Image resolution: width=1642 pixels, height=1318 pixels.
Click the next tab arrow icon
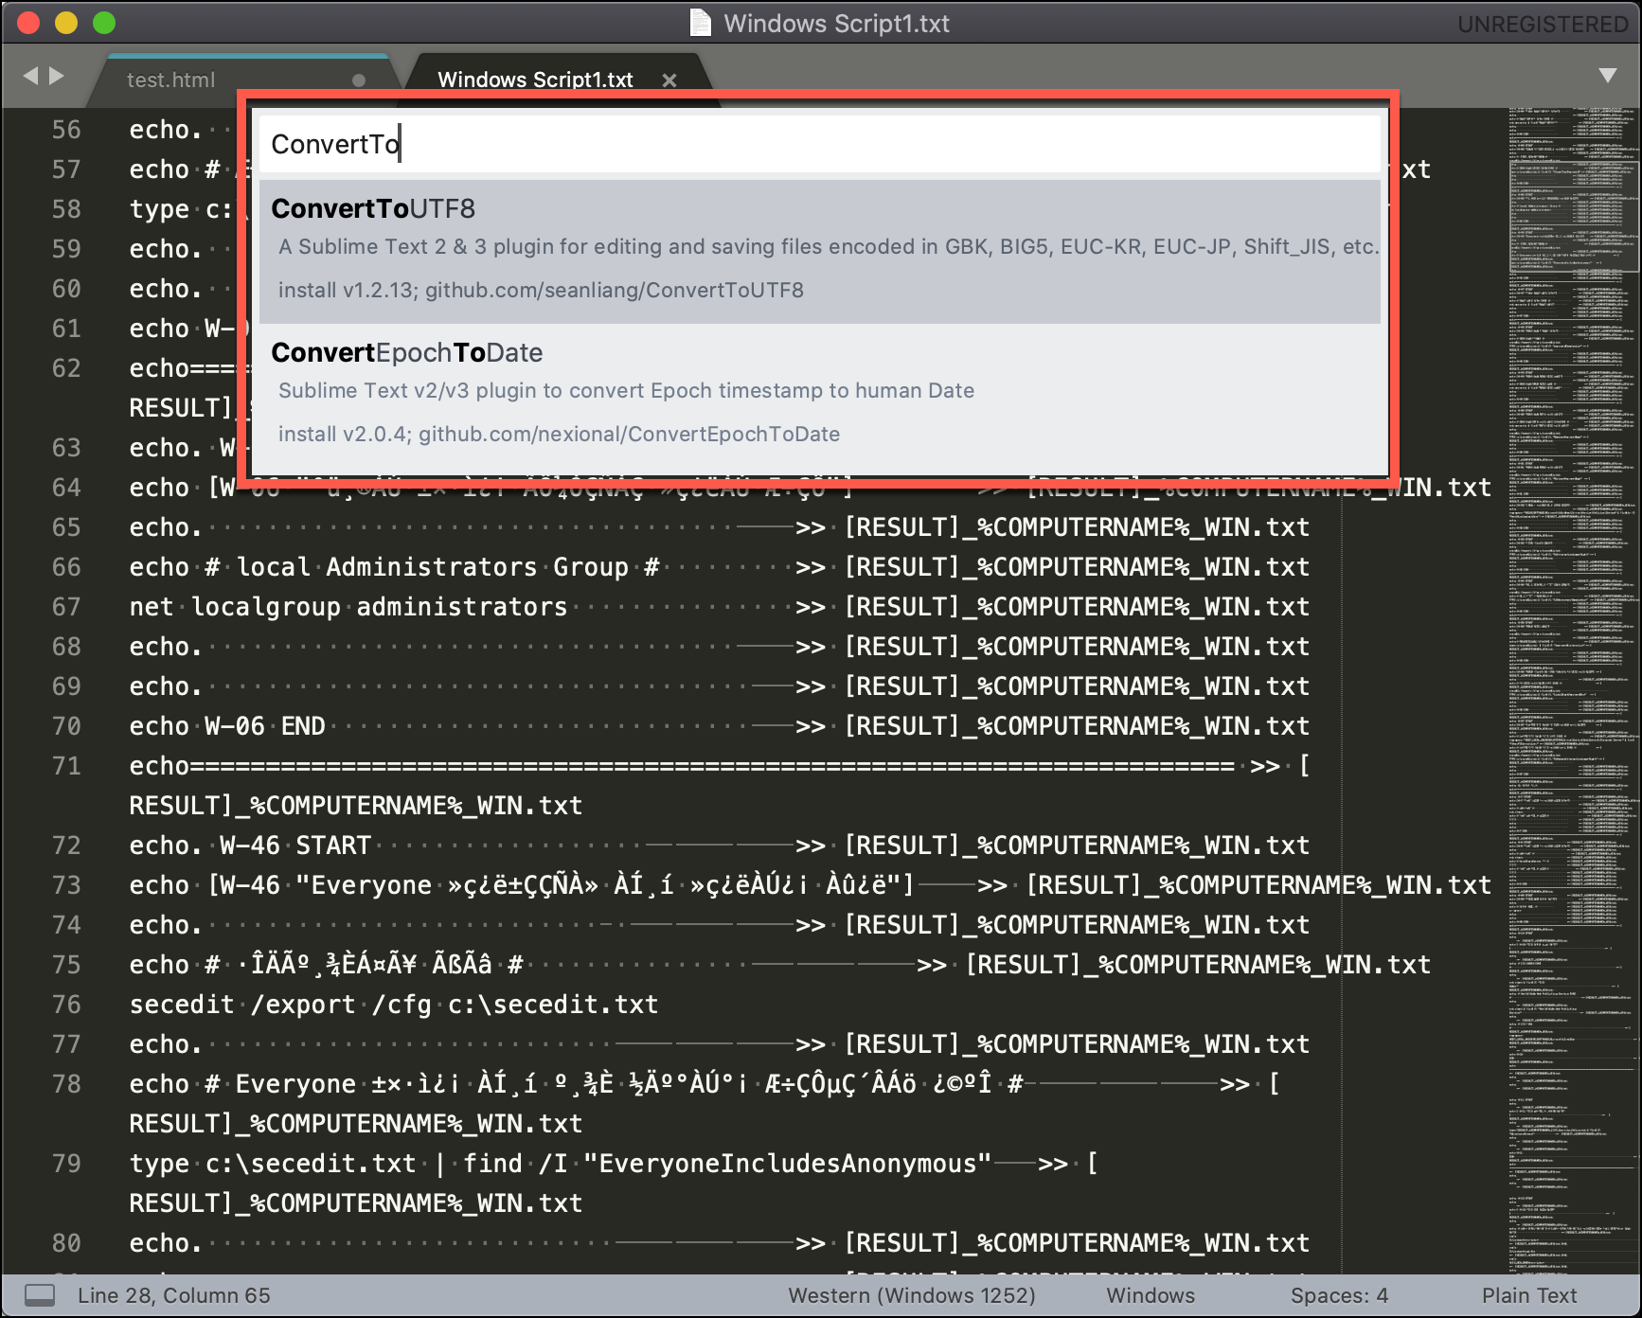point(57,76)
